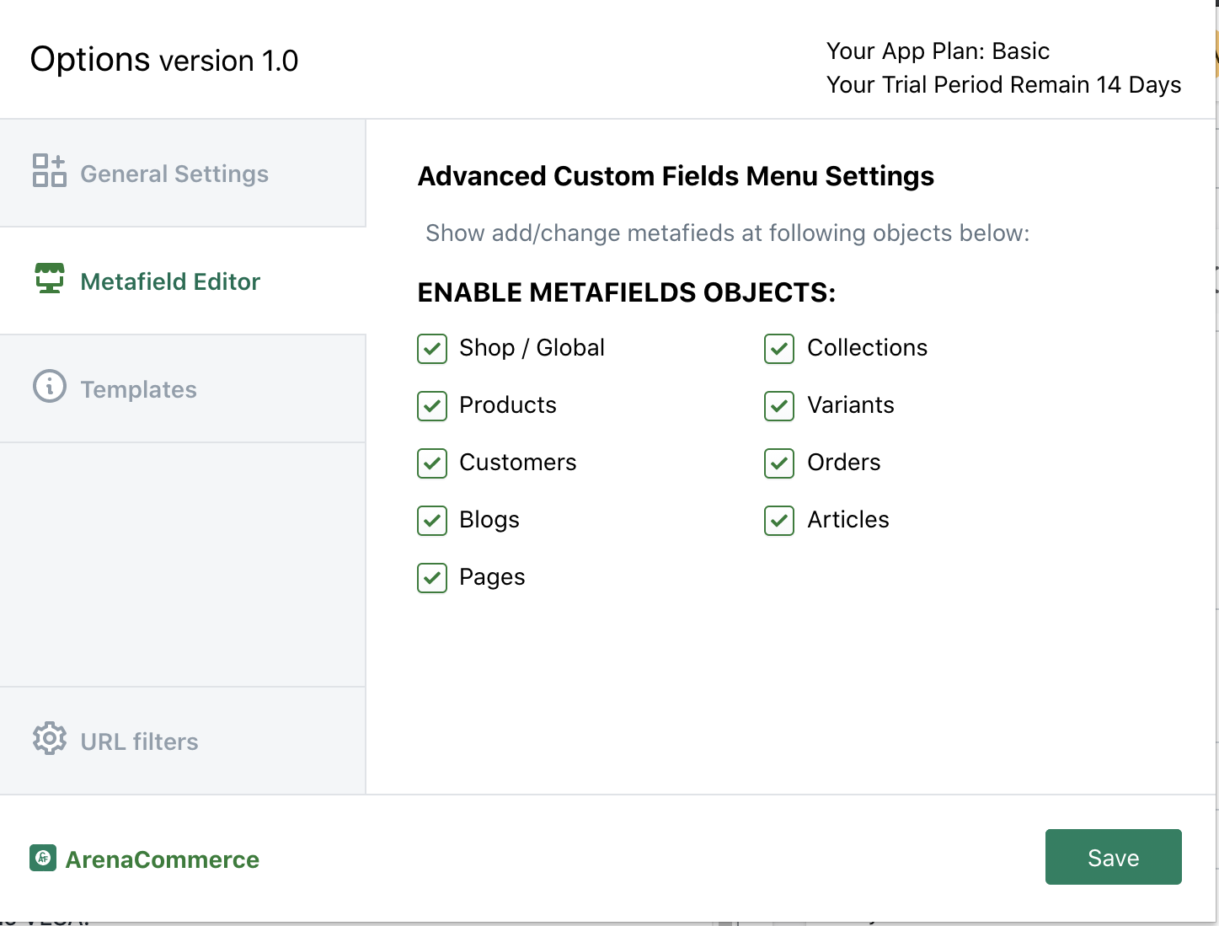Toggle the Orders checkbox
This screenshot has height=926, width=1219.
[779, 463]
